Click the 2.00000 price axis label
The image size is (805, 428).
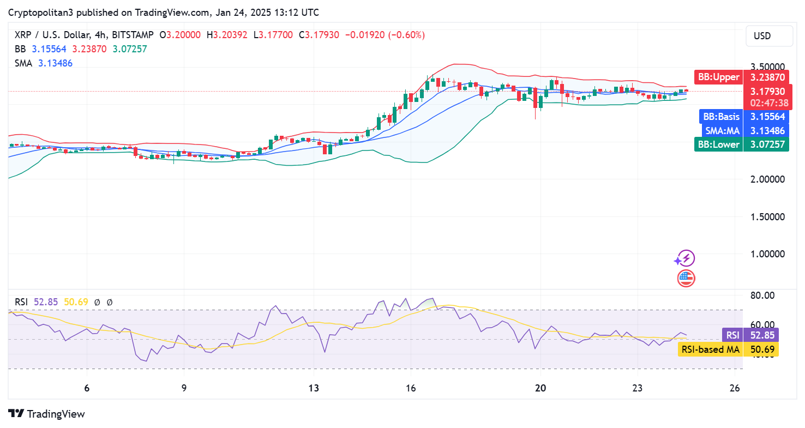click(x=768, y=179)
